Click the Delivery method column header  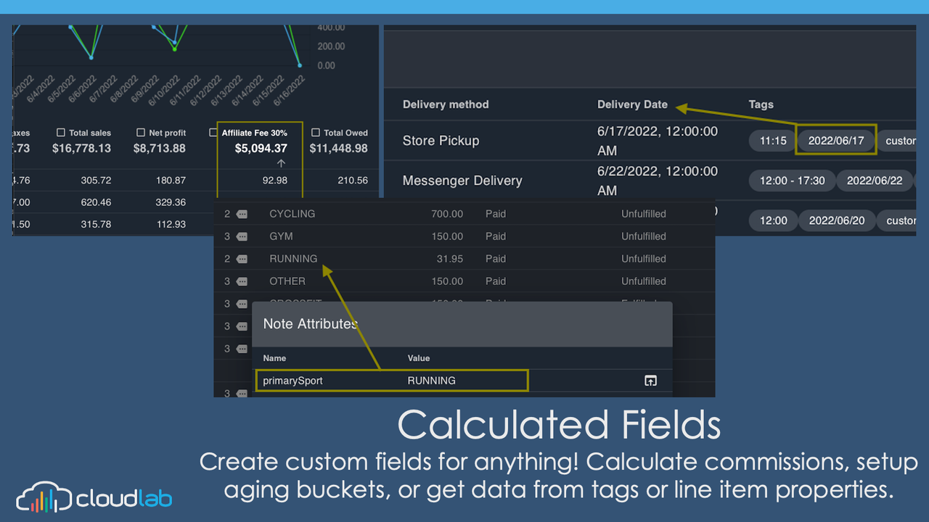click(445, 104)
